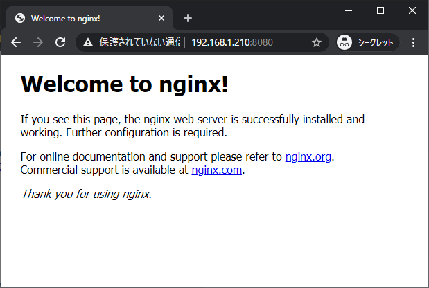429x288 pixels.
Task: Click the 'Welcome to nginx!' heading
Action: point(125,84)
